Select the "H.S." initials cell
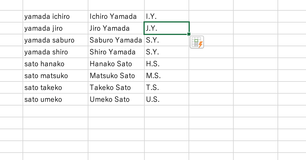306x160 pixels. click(x=166, y=64)
